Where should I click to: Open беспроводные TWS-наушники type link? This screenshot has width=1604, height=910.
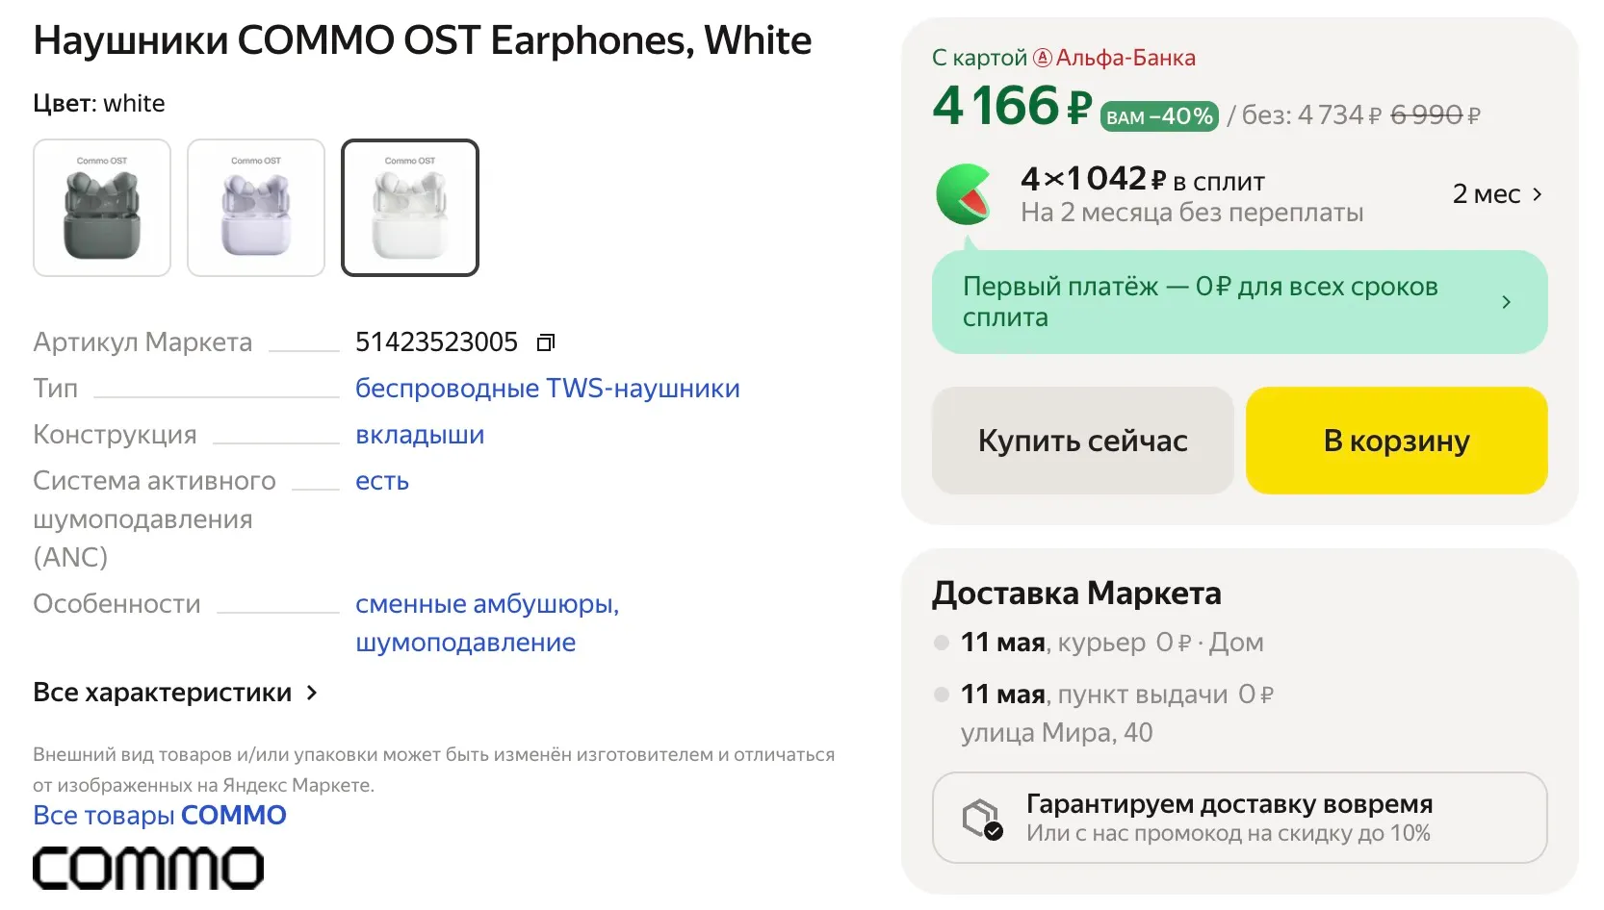547,389
